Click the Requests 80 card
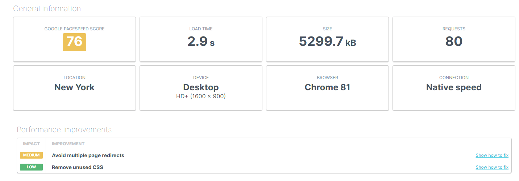The image size is (519, 181). [x=454, y=39]
